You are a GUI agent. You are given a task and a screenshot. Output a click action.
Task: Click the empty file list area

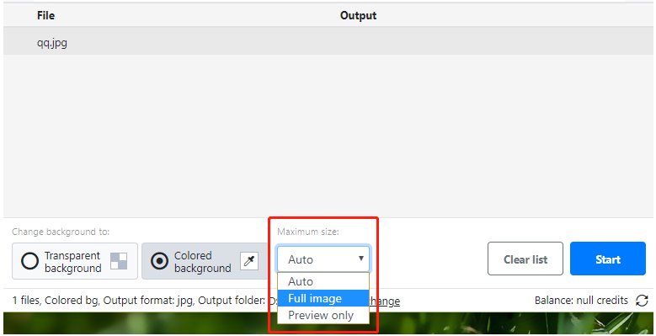point(328,136)
